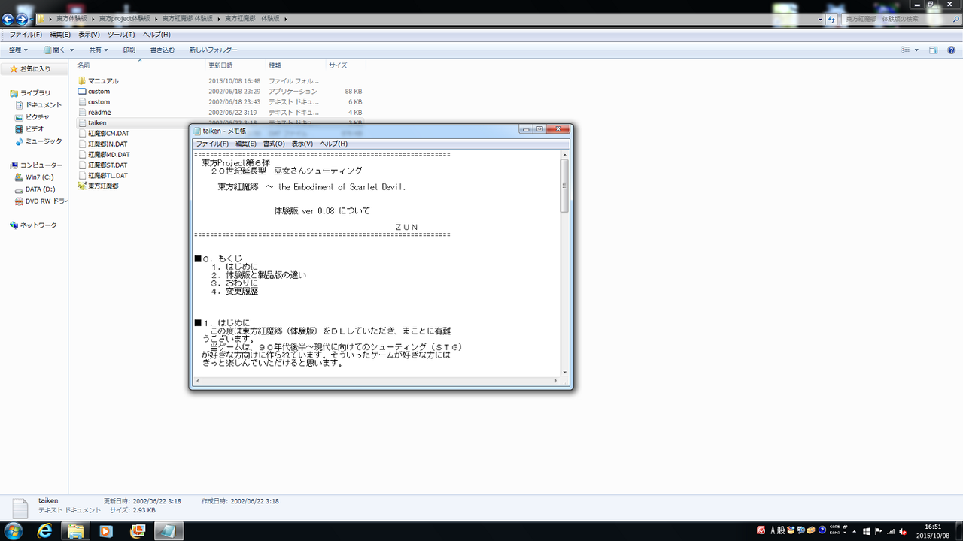Click the 開く button in Explorer toolbar
Image resolution: width=963 pixels, height=541 pixels.
55,50
